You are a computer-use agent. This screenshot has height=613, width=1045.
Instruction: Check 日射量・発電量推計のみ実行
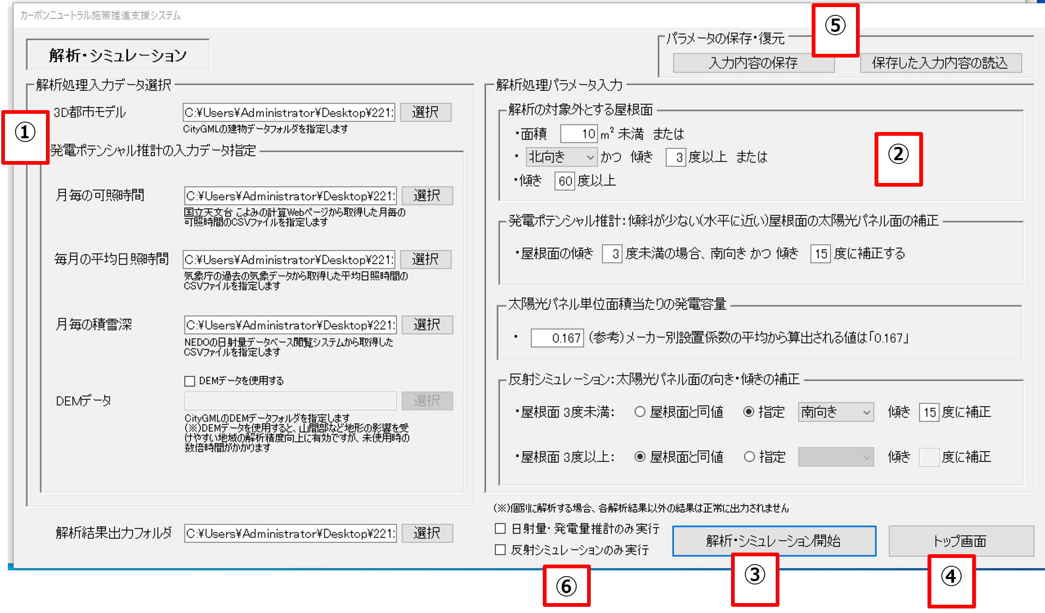[500, 528]
